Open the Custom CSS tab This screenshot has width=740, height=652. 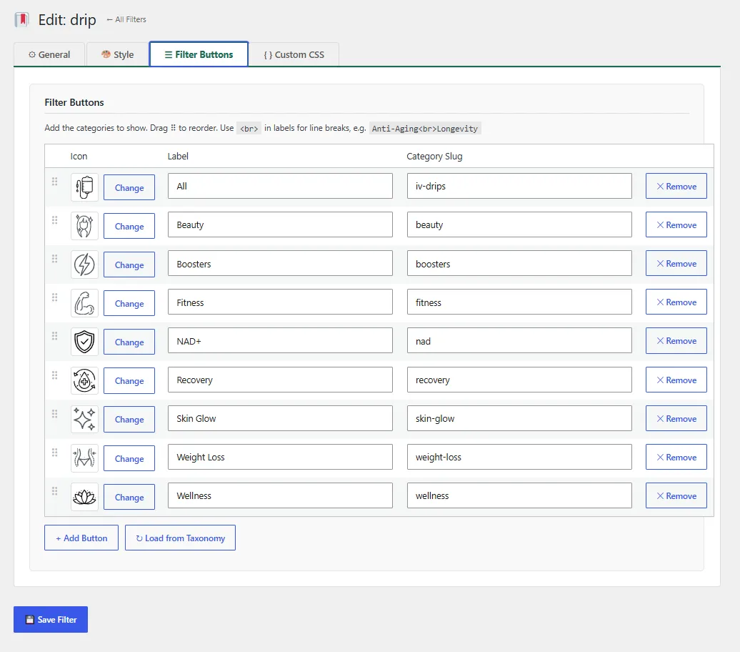point(294,55)
